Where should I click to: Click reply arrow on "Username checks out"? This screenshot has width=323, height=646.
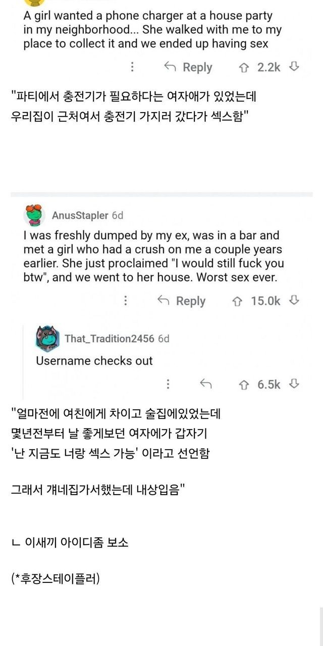(x=205, y=384)
